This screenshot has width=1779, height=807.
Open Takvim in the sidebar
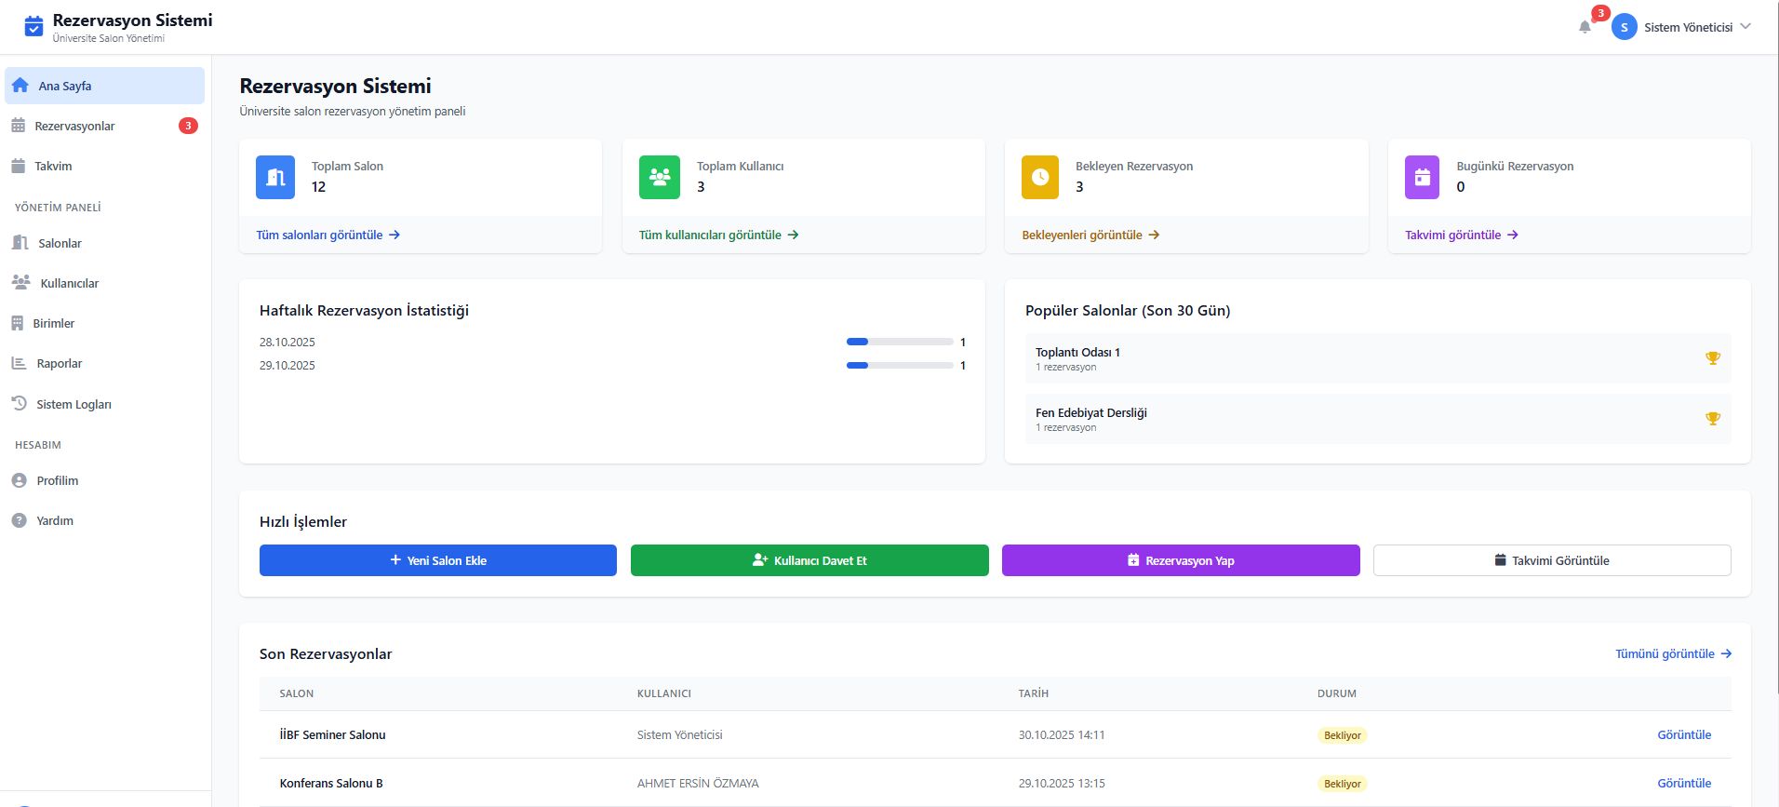[104, 166]
